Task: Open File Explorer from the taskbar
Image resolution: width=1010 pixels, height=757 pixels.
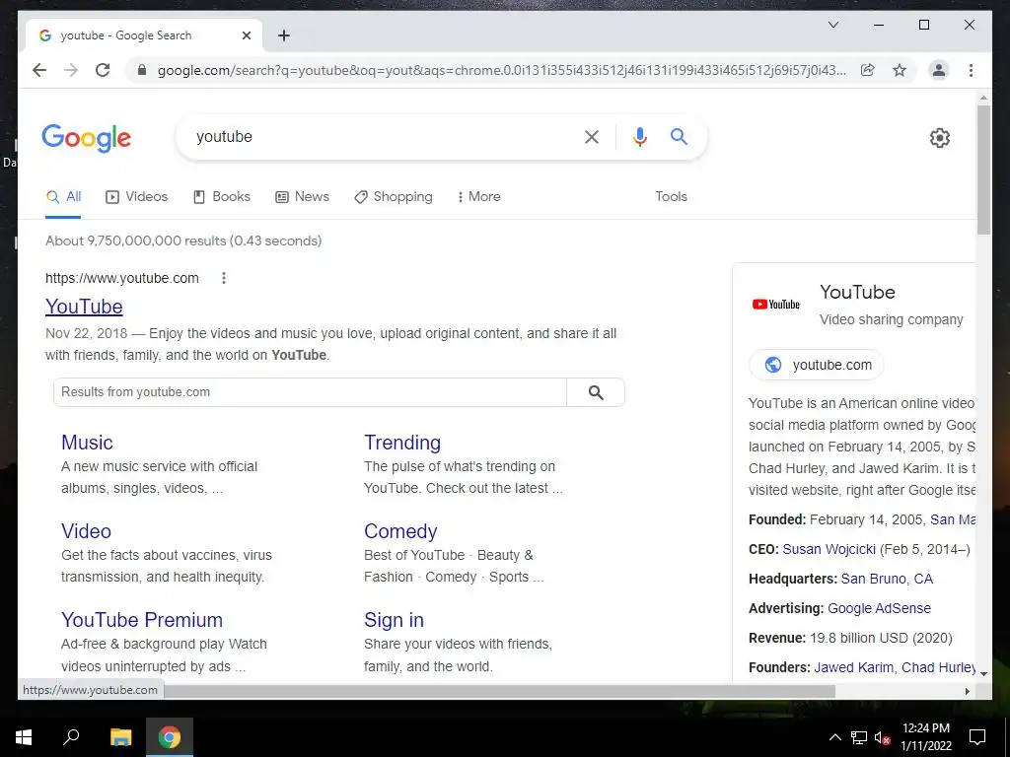Action: point(120,737)
